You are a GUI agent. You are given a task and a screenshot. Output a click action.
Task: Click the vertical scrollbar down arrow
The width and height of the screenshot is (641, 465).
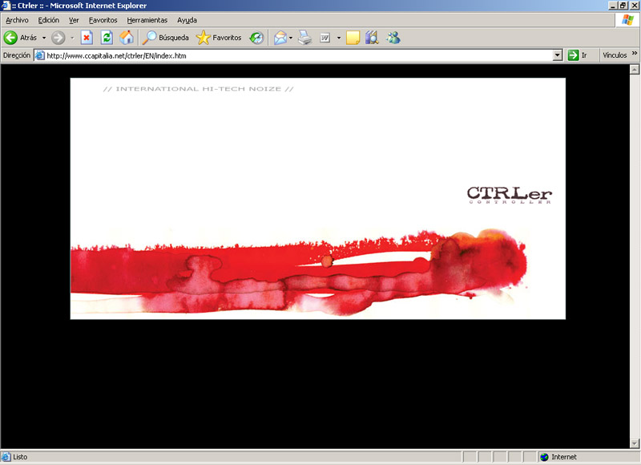634,443
